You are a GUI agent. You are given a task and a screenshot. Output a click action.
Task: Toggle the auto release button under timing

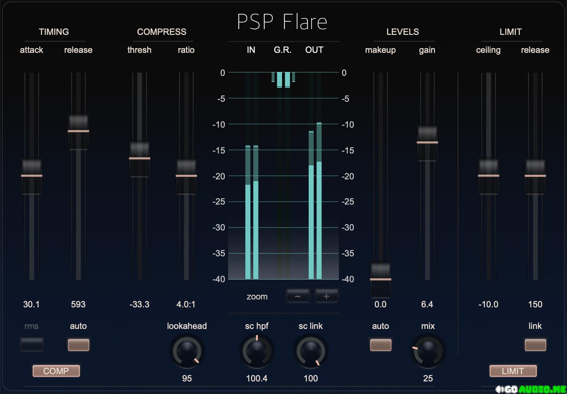78,345
